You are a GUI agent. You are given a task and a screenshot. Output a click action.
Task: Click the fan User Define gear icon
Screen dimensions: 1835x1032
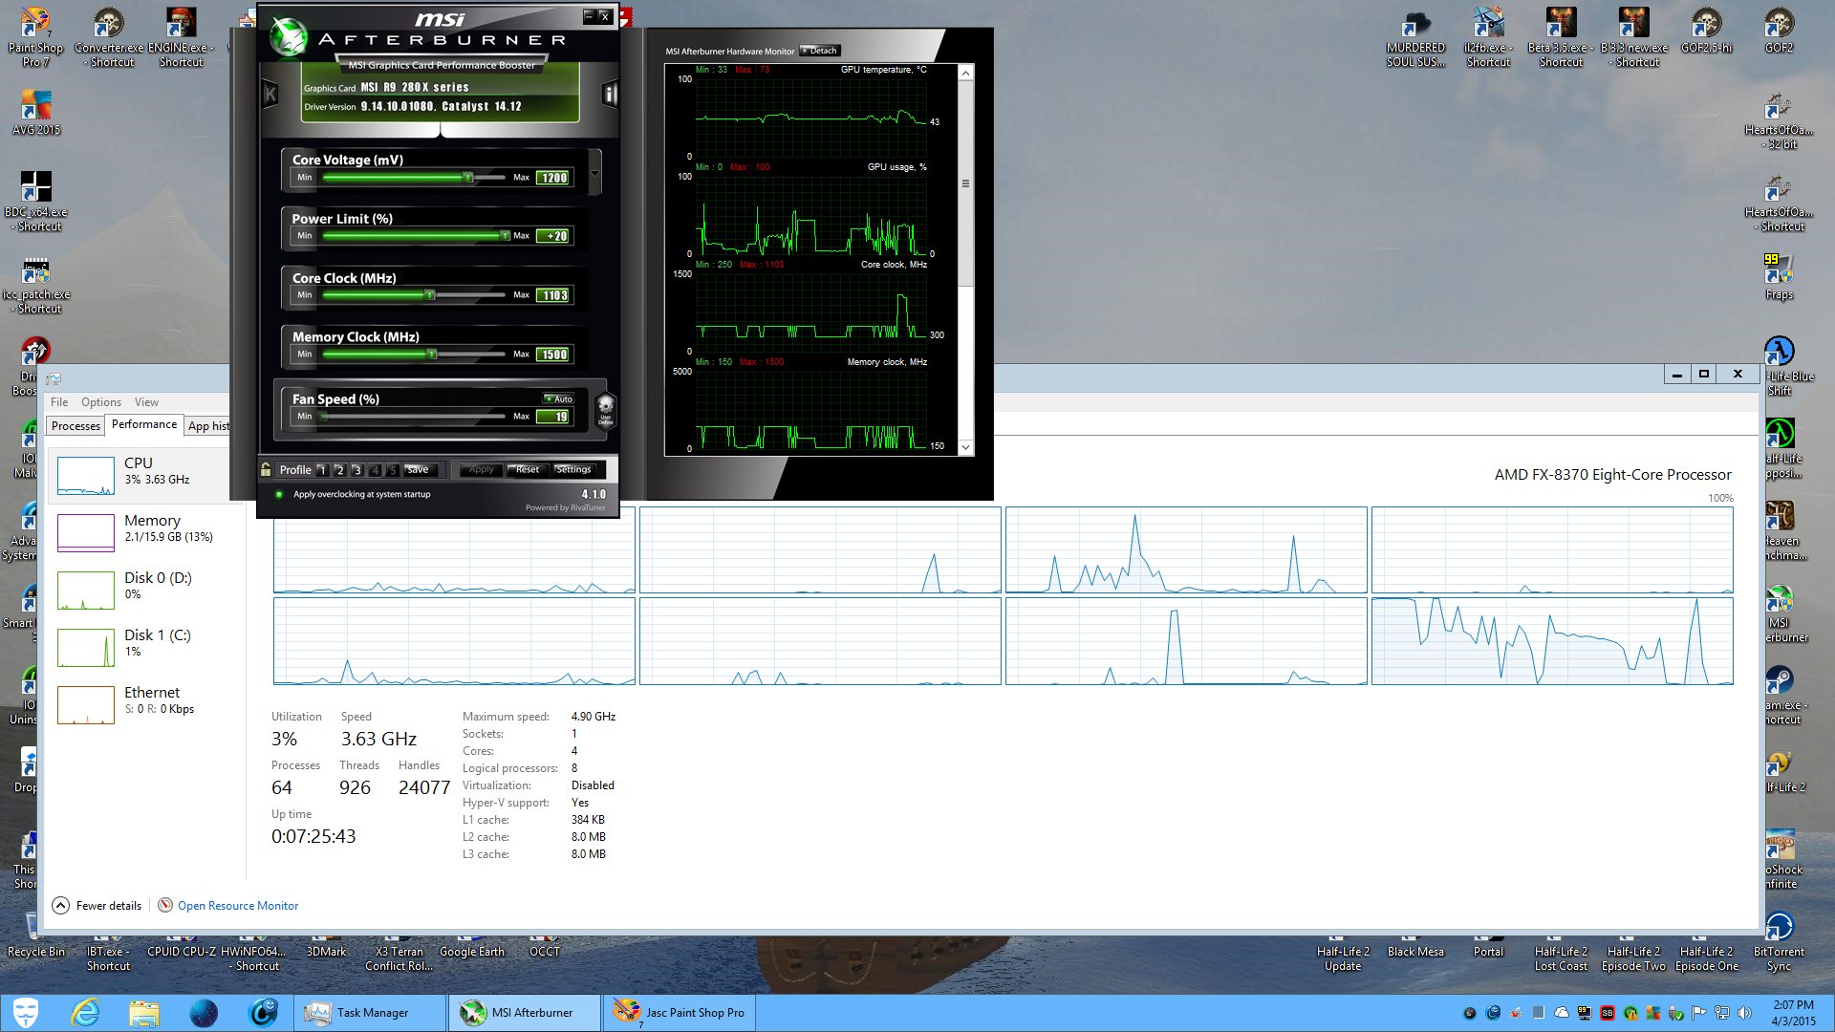click(x=605, y=409)
